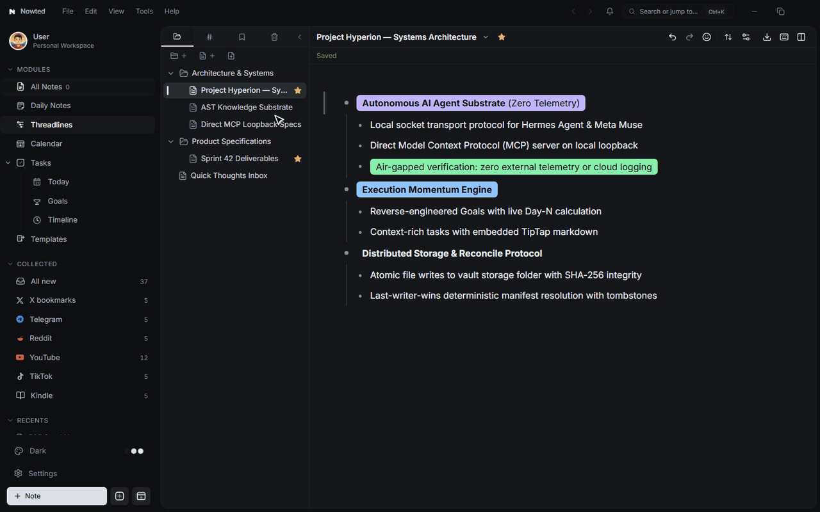Open Daily Notes in sidebar
Screen dimensions: 820x512
[51, 106]
